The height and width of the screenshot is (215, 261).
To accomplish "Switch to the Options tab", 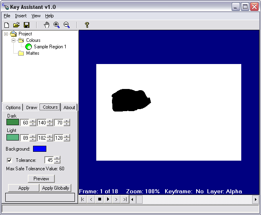I will pyautogui.click(x=13, y=107).
